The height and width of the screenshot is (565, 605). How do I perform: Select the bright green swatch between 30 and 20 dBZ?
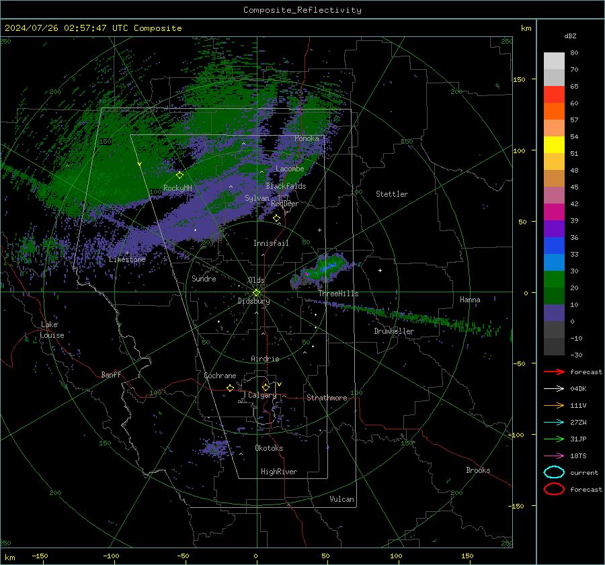pos(554,279)
